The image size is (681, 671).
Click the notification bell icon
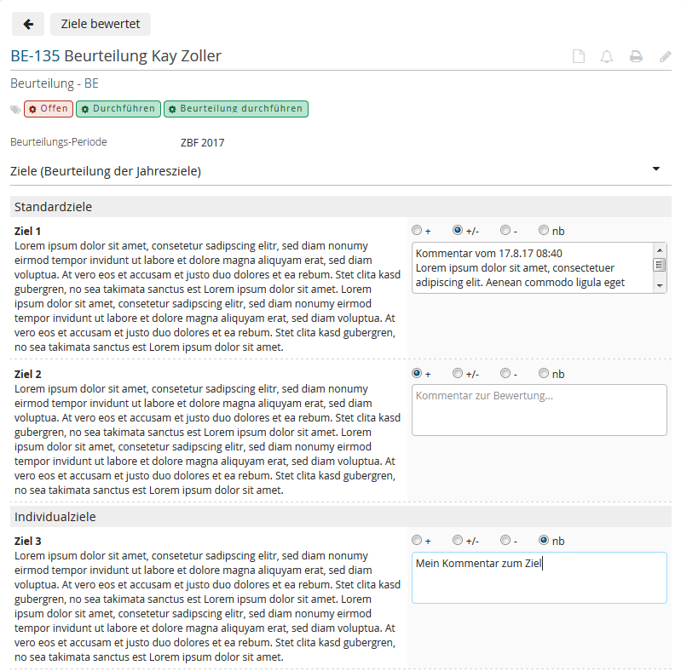point(607,57)
